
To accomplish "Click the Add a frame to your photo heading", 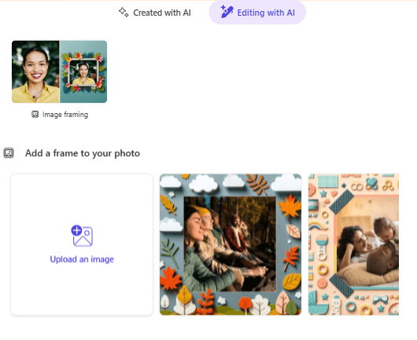I will pos(83,153).
